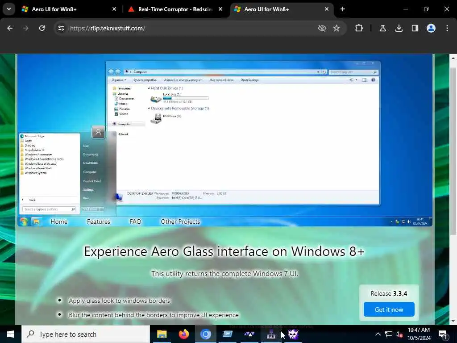
Task: Click the Windows 7 screenshot image
Action: (x=224, y=140)
